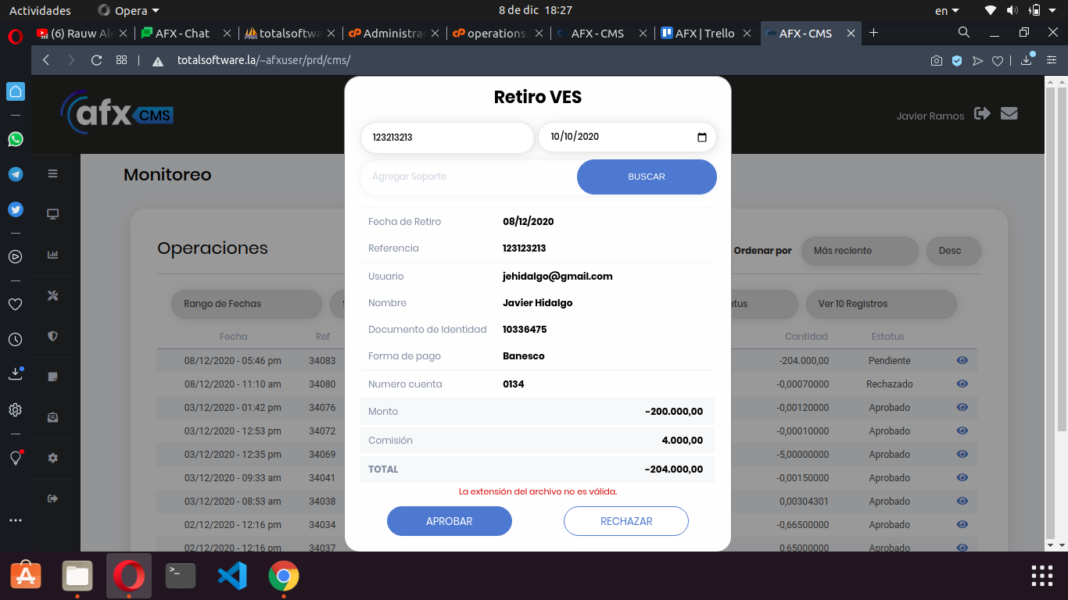Open the Más reciente sort dropdown

tap(858, 251)
